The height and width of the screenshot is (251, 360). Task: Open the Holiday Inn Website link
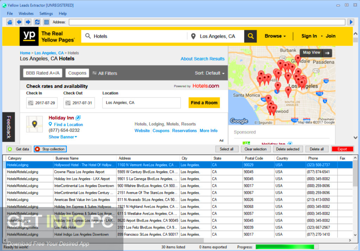[x=142, y=131]
